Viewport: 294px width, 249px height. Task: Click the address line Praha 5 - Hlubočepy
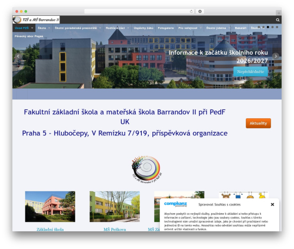coord(125,133)
